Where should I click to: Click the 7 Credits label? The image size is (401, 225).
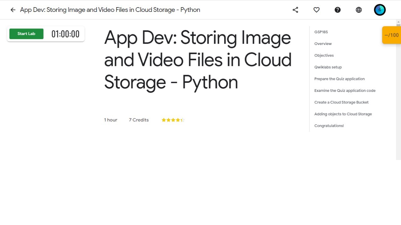pos(139,120)
